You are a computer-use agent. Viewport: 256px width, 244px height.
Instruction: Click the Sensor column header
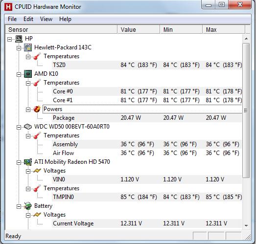coord(61,29)
